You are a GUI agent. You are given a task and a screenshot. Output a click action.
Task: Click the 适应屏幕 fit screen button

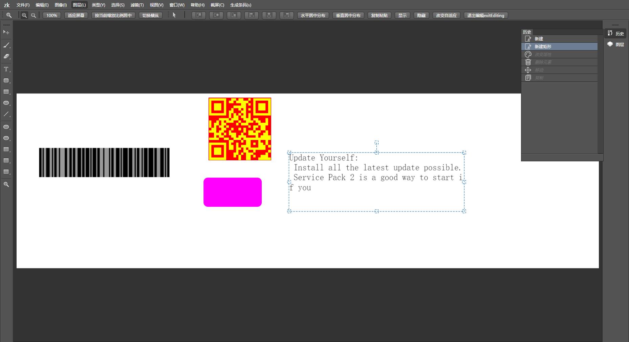76,15
